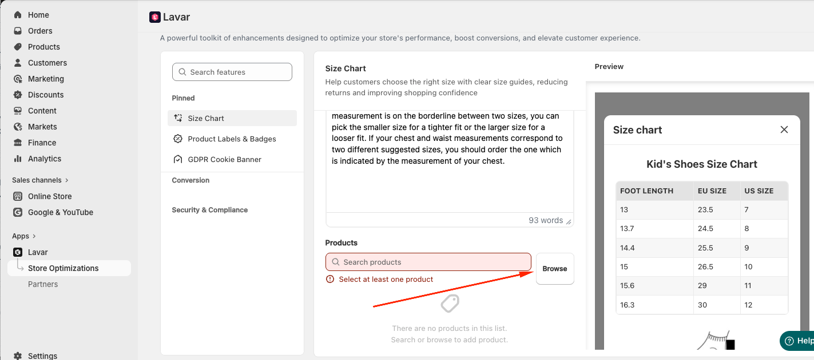
Task: Open the Security & Compliance group
Action: 209,210
